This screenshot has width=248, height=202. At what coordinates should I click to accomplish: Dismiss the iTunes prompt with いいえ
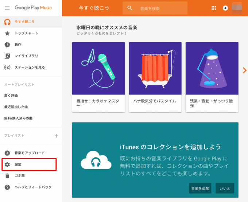225,188
